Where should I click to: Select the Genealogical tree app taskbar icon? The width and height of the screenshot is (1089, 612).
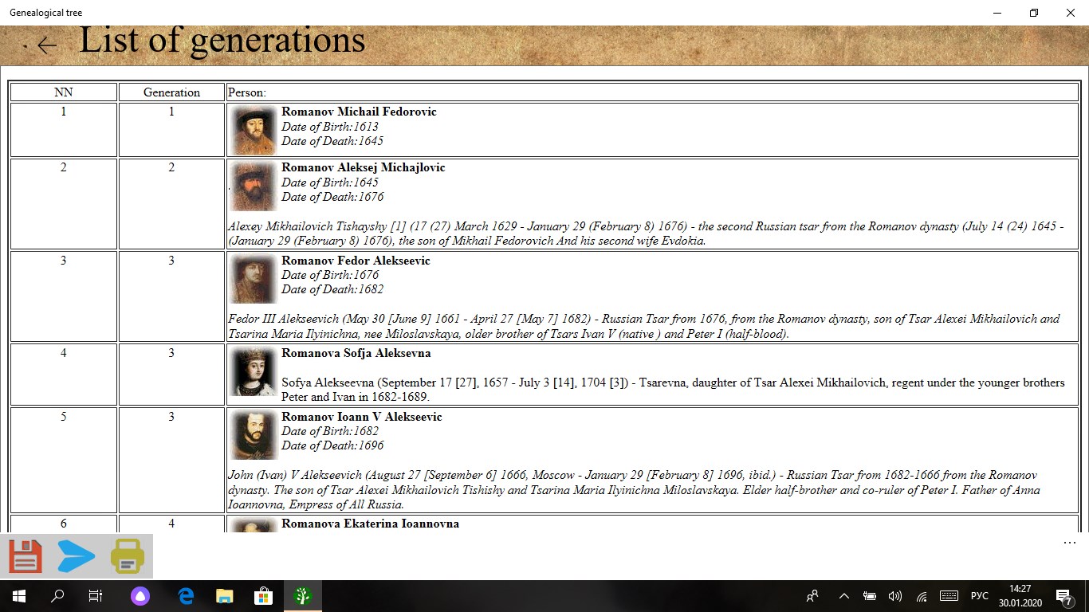coord(302,596)
